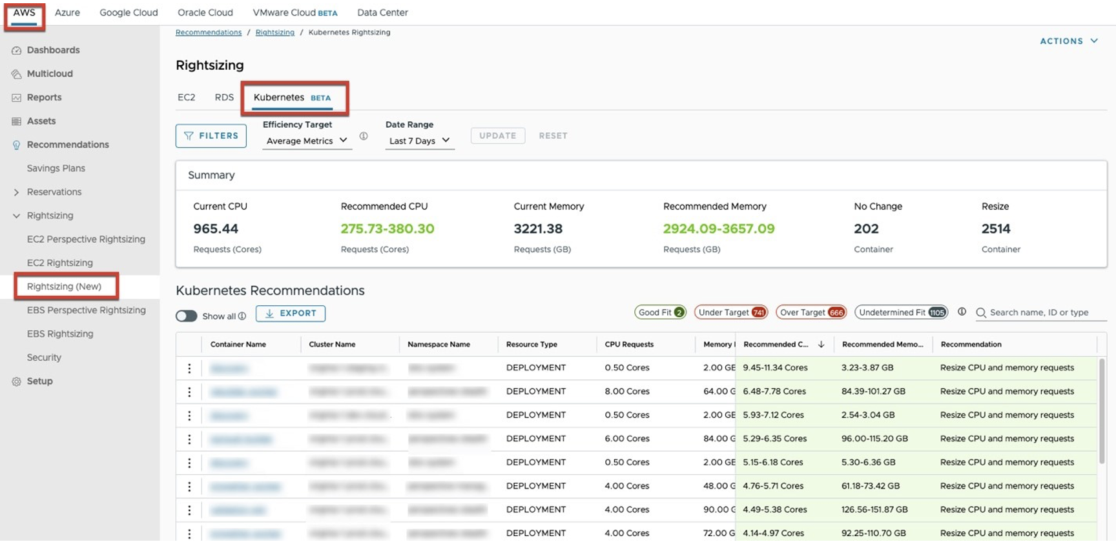The height and width of the screenshot is (542, 1116).
Task: Expand the Reservations sidebar section
Action: 16,192
